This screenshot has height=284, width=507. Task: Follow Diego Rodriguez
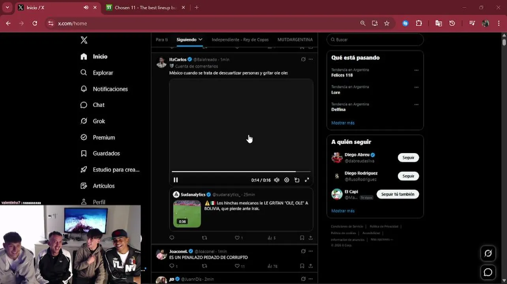pos(408,176)
